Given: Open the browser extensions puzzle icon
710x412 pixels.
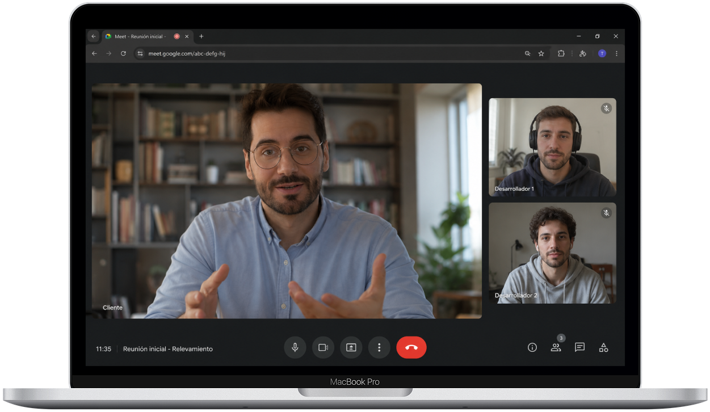Looking at the screenshot, I should point(561,53).
